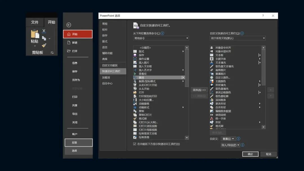Select the 打印预览和打印 command

point(159,96)
